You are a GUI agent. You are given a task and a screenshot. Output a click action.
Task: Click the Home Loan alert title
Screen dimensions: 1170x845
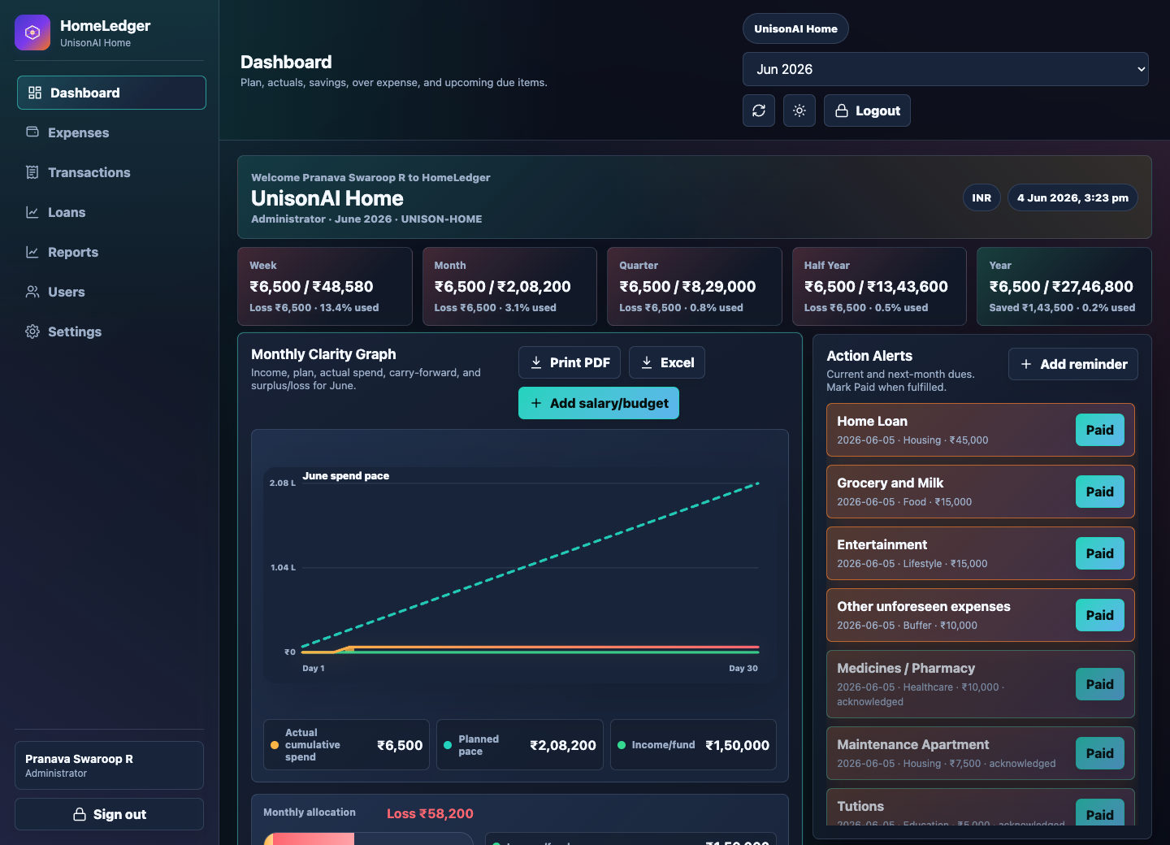tap(873, 421)
